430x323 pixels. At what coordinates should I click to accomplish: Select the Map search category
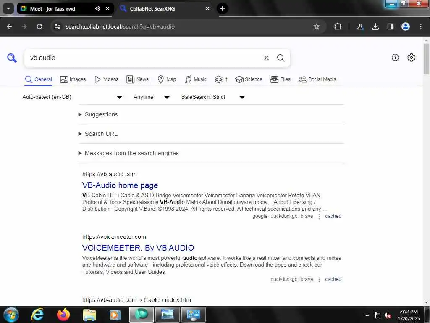[167, 79]
